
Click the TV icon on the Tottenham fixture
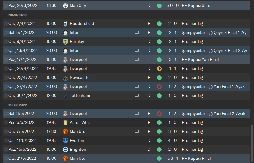[137, 96]
